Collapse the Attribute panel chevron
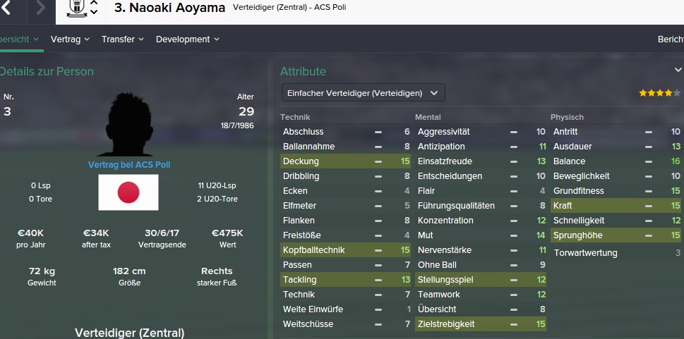Image resolution: width=684 pixels, height=339 pixels. pos(678,70)
